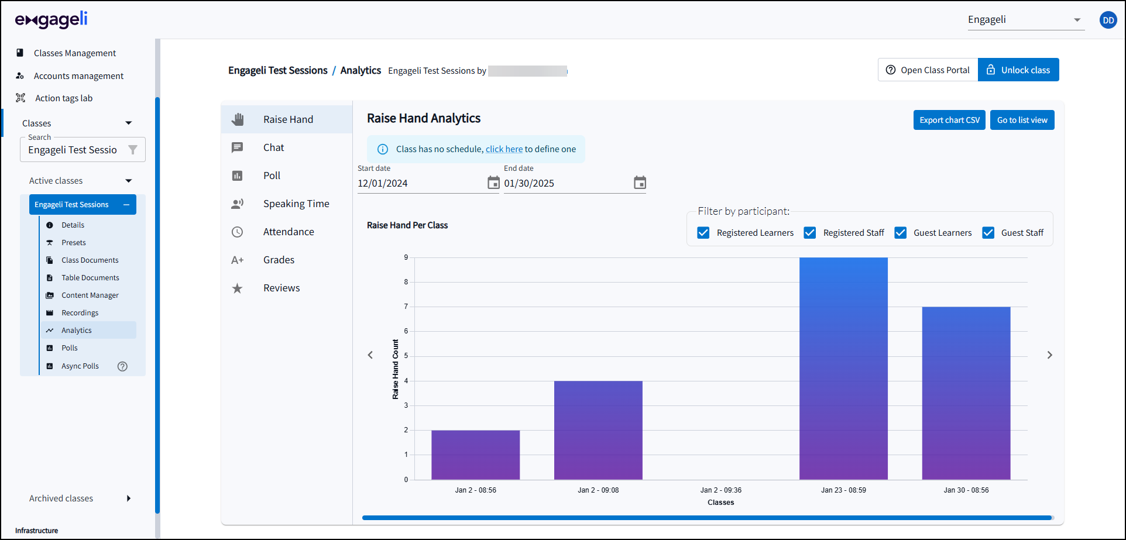Go to next chart page arrow
This screenshot has width=1126, height=540.
coord(1050,355)
